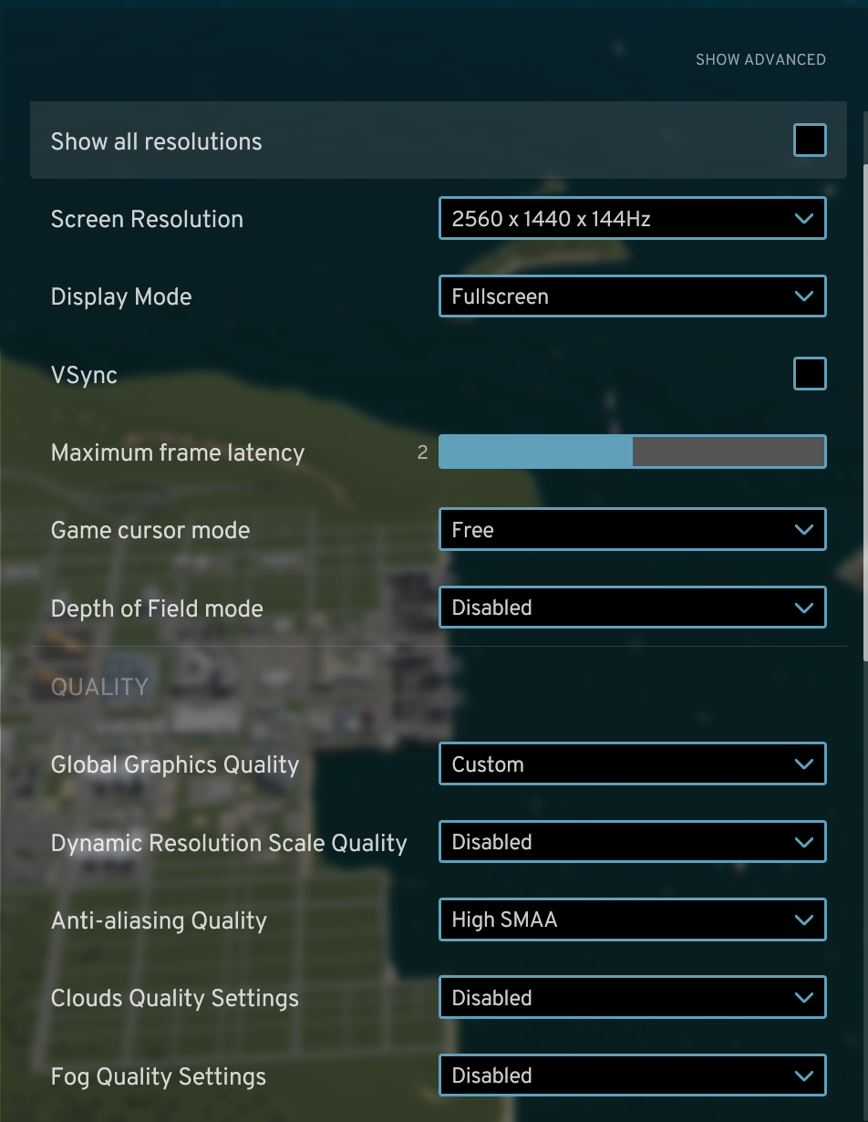
Task: Click the chevron on Display Mode dropdown
Action: (803, 296)
